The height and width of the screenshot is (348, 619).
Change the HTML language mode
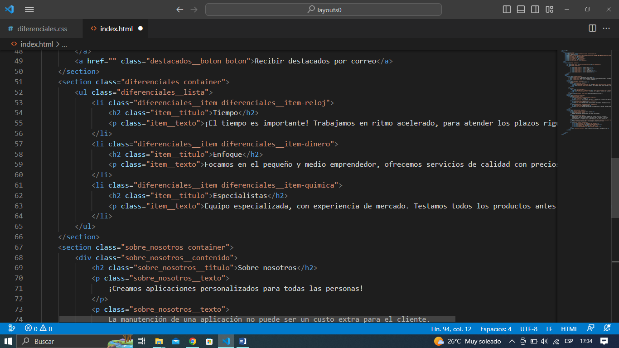[570, 329]
